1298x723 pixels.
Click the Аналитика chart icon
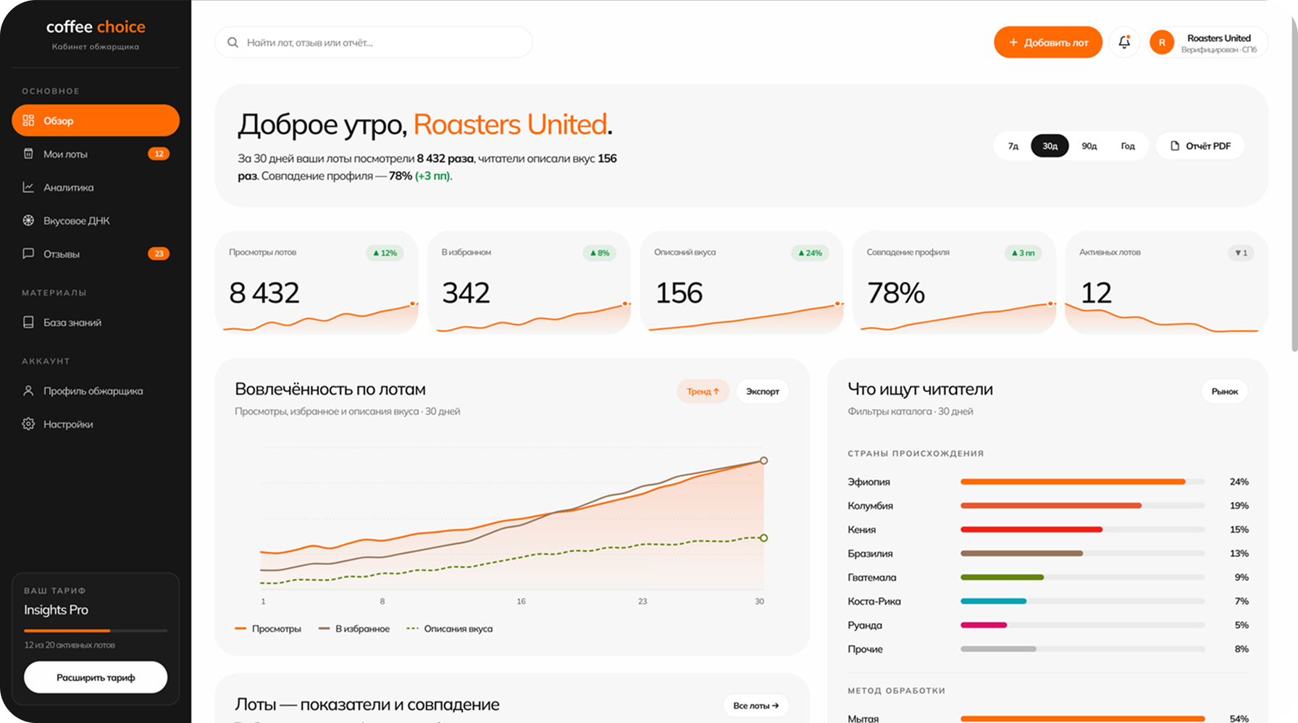click(28, 187)
